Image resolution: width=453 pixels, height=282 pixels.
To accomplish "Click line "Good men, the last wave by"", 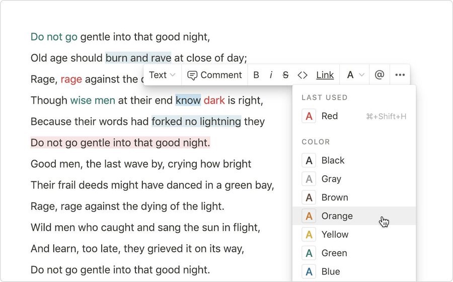I will click(141, 164).
